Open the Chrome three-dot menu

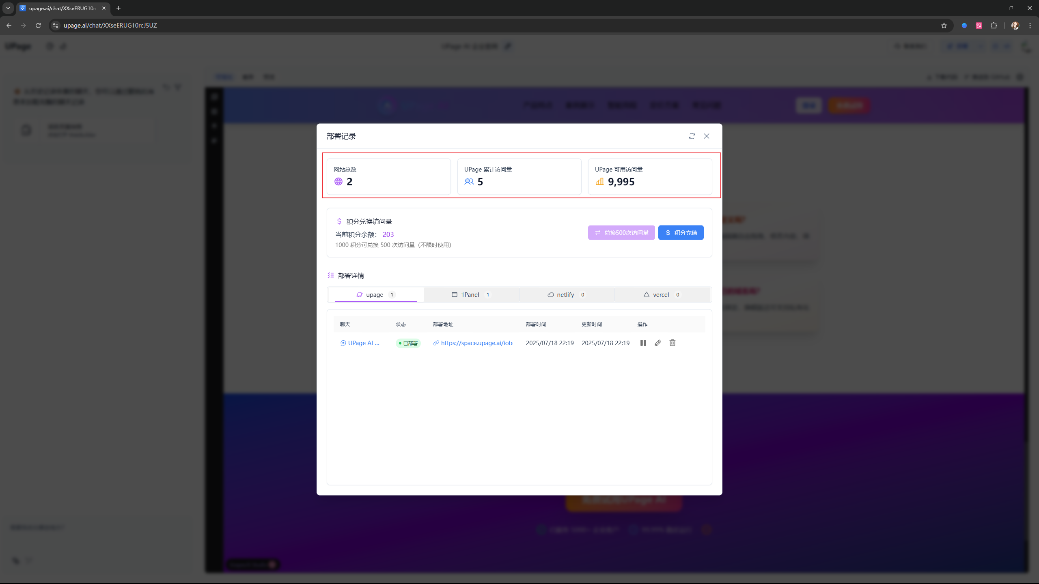[x=1030, y=26]
